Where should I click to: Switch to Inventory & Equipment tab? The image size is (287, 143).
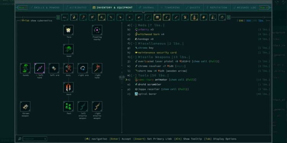[113, 8]
